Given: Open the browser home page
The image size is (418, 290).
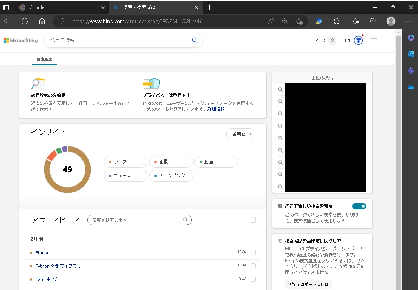Looking at the screenshot, I should click(42, 21).
